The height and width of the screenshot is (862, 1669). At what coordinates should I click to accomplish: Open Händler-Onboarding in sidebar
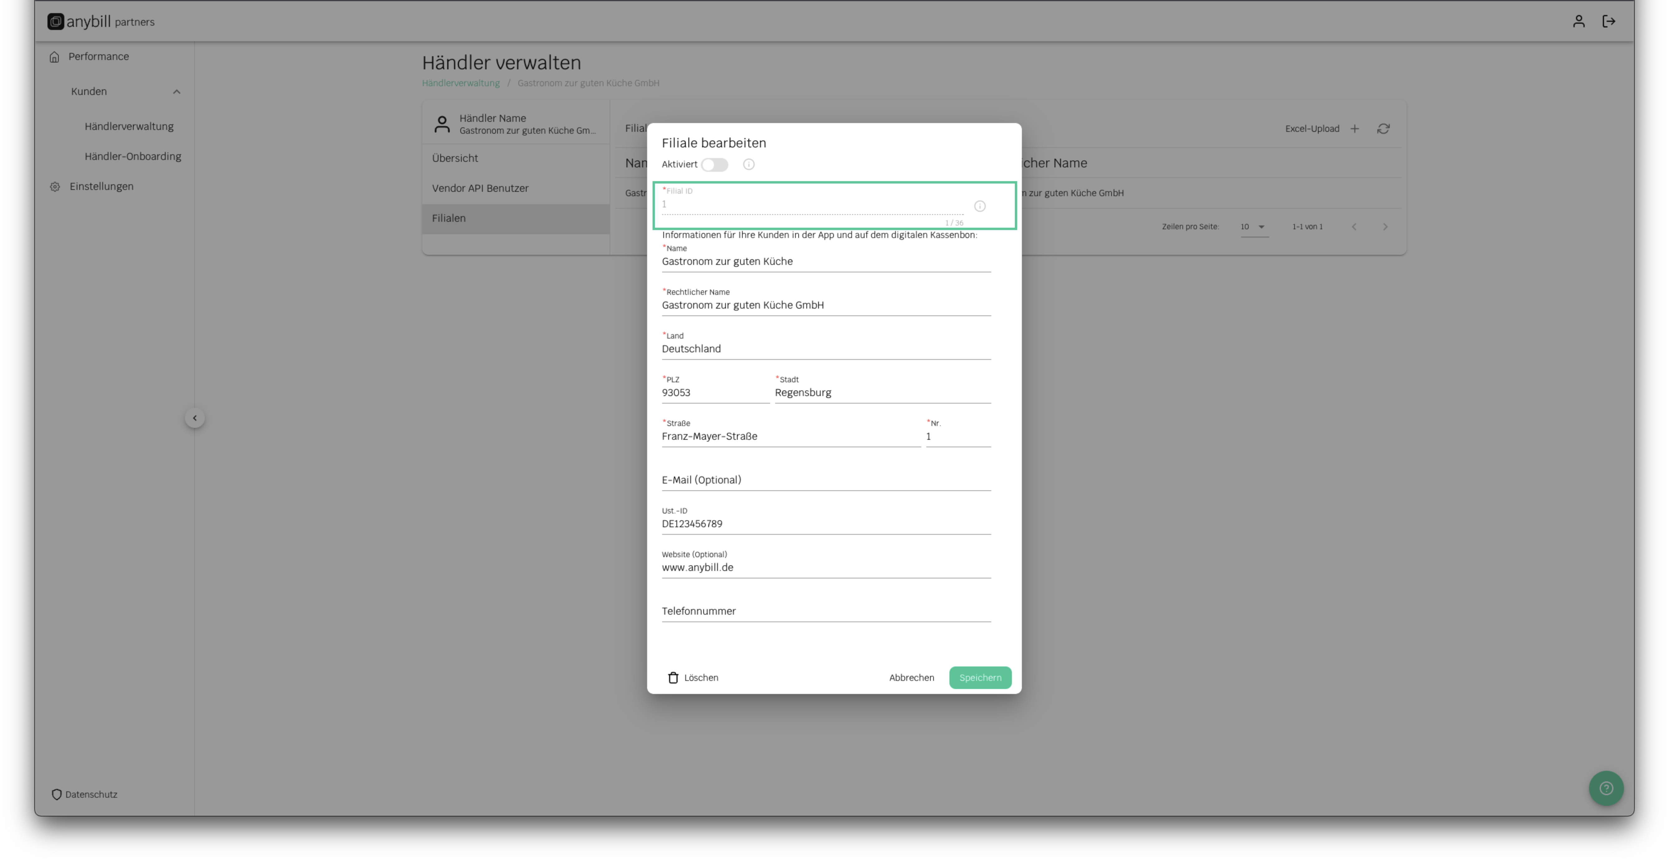click(133, 156)
